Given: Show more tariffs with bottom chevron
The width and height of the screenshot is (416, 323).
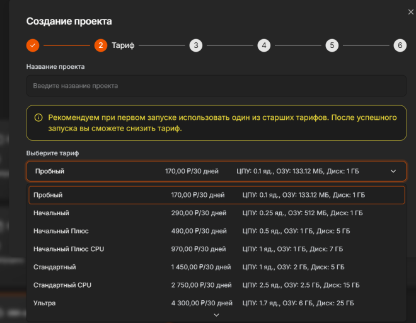Looking at the screenshot, I should 216,315.
